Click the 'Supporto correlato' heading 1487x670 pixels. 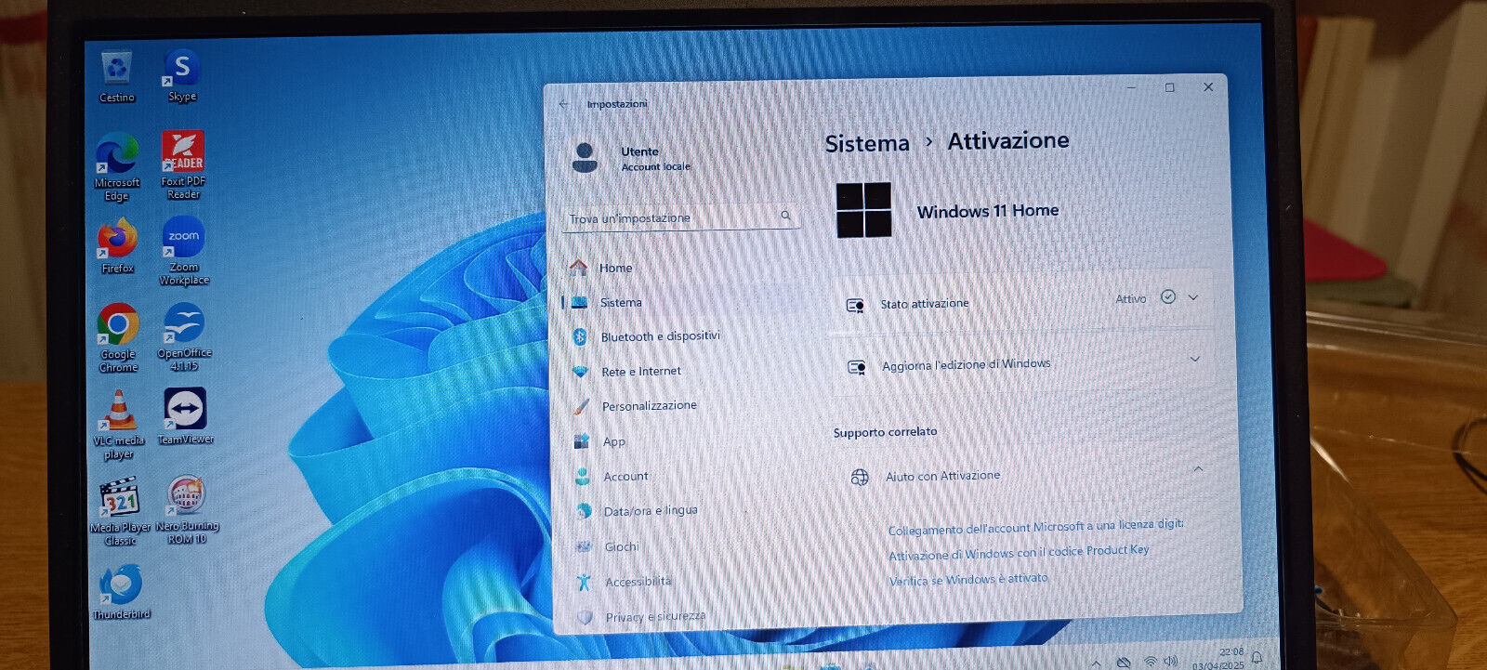pos(885,432)
